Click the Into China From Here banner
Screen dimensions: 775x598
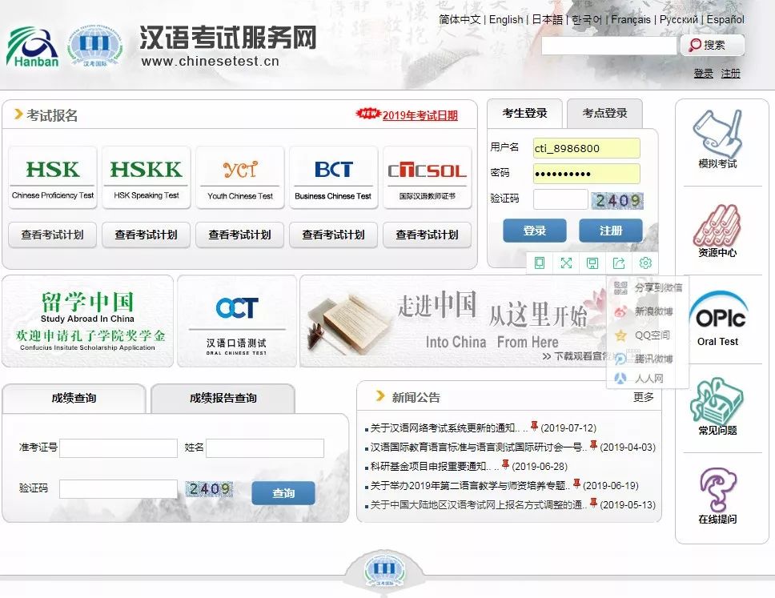452,321
